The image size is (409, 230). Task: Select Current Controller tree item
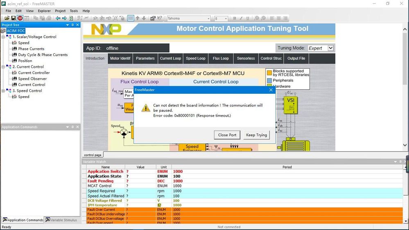point(34,73)
